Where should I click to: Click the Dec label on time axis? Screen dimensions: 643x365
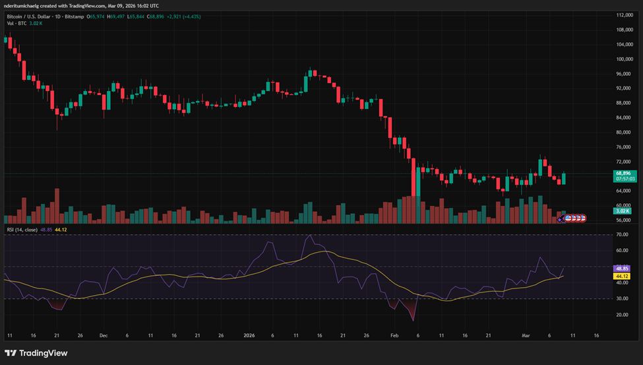point(103,335)
